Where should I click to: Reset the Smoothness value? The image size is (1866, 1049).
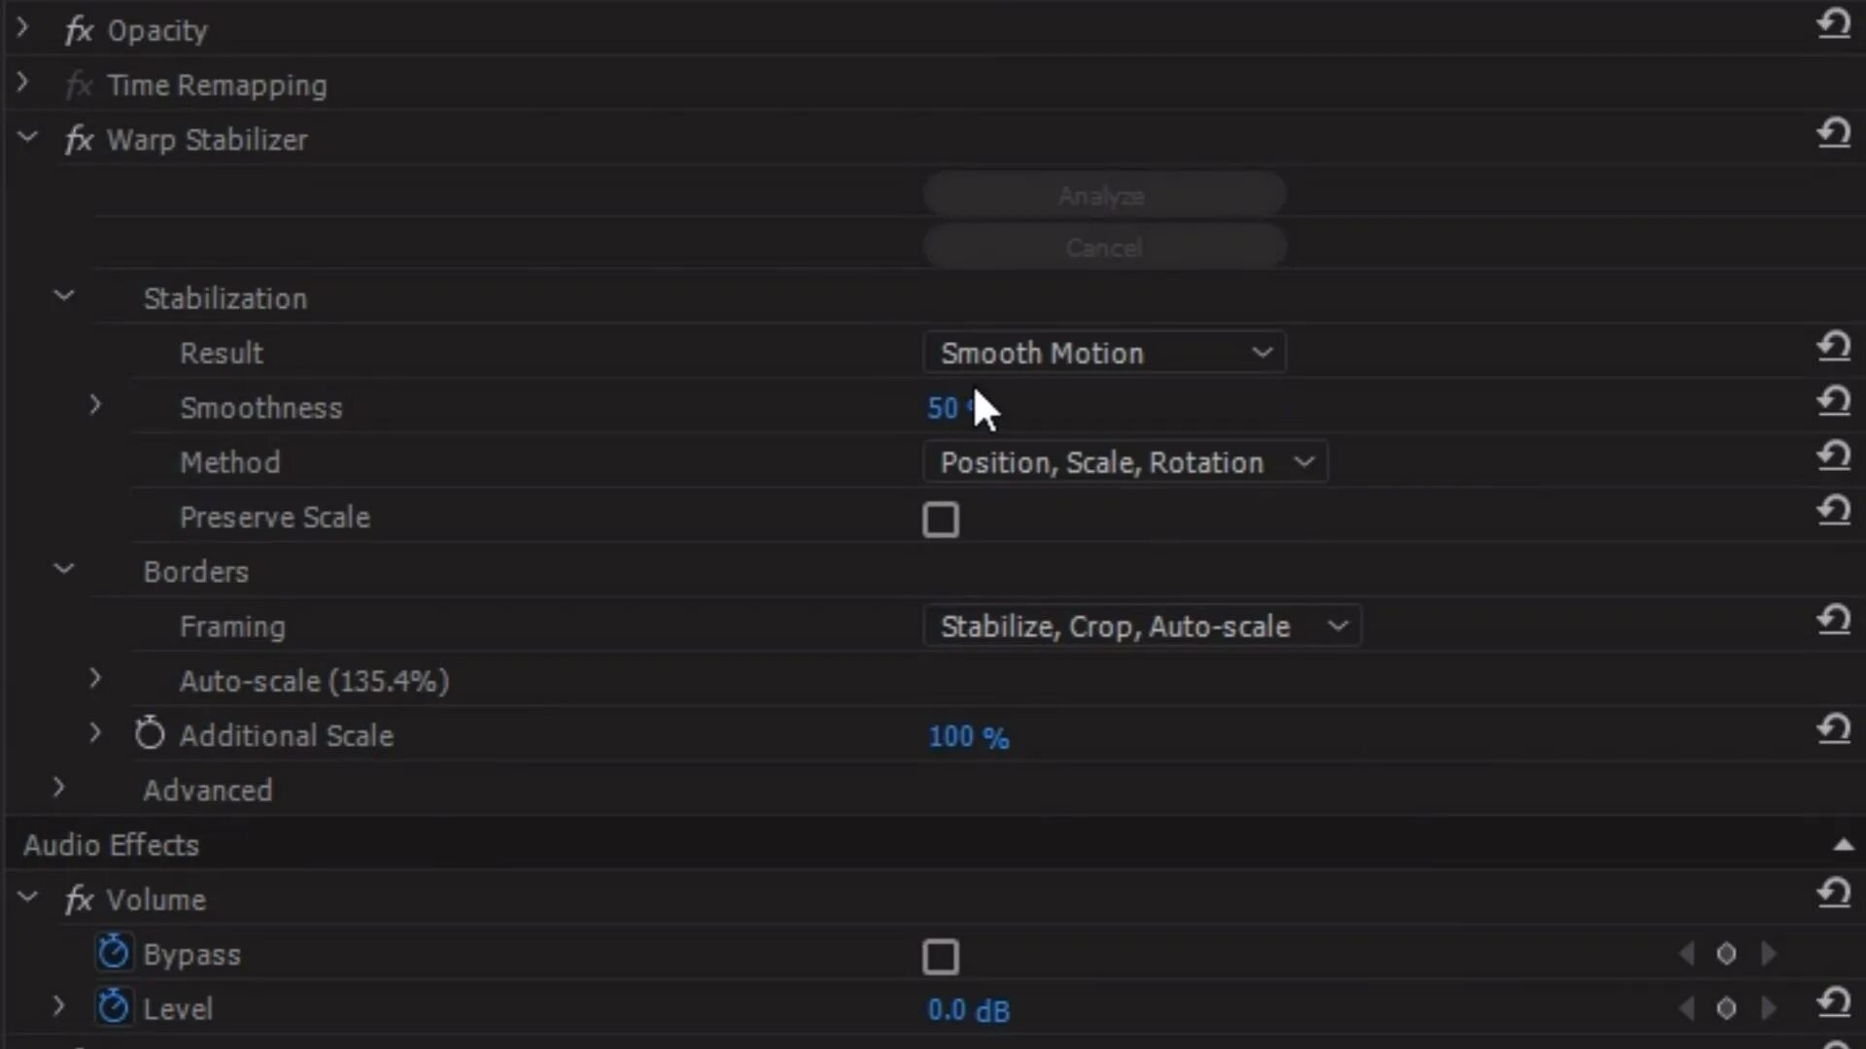(x=1834, y=401)
